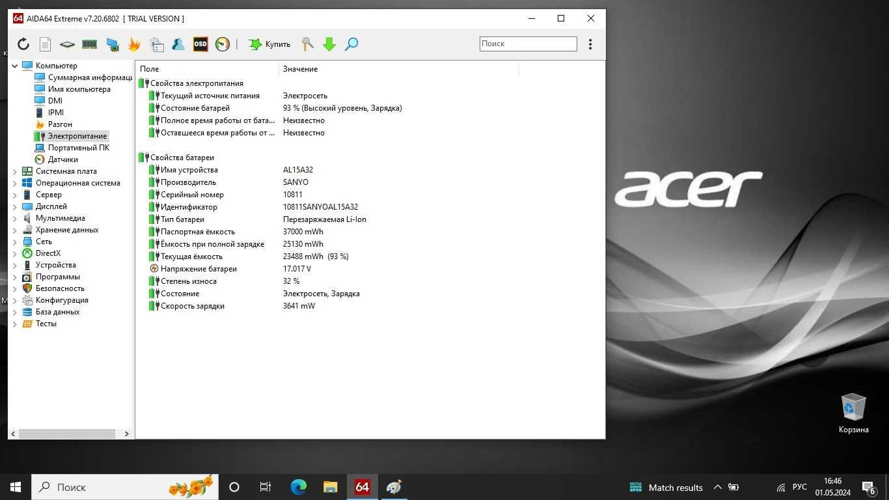Viewport: 889px width, 500px height.
Task: Click the Значение column header
Action: (399, 69)
